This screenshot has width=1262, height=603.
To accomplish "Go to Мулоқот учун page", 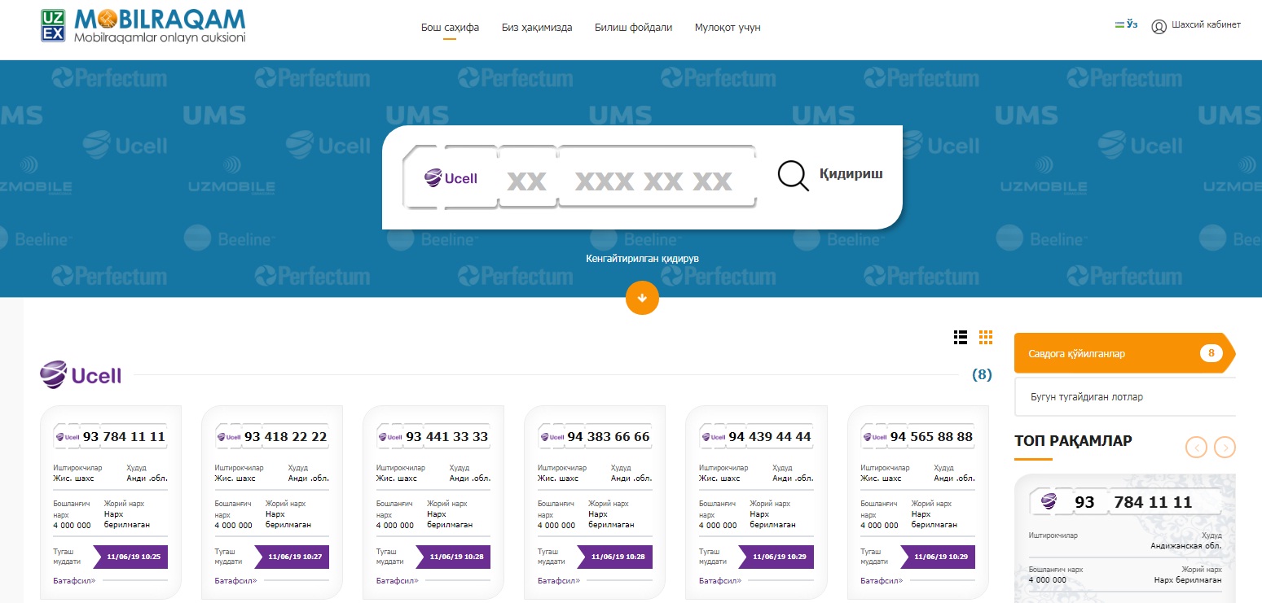I will pyautogui.click(x=727, y=28).
